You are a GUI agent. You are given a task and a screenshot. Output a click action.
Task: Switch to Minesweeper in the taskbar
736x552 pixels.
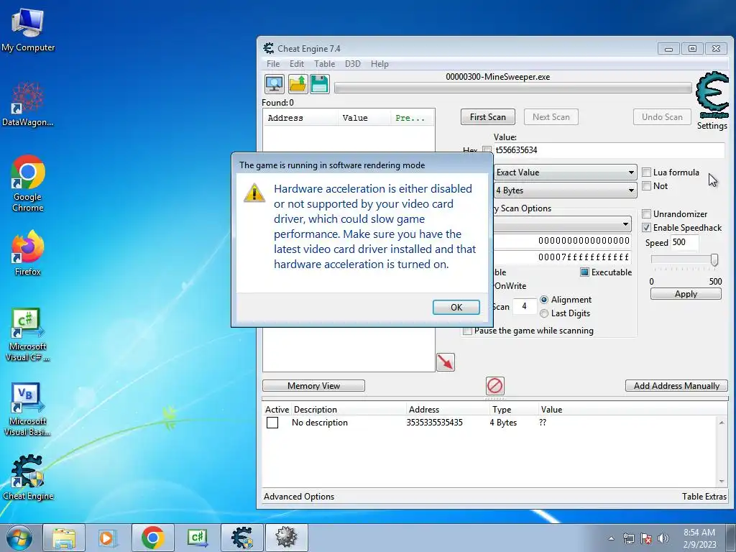point(286,538)
